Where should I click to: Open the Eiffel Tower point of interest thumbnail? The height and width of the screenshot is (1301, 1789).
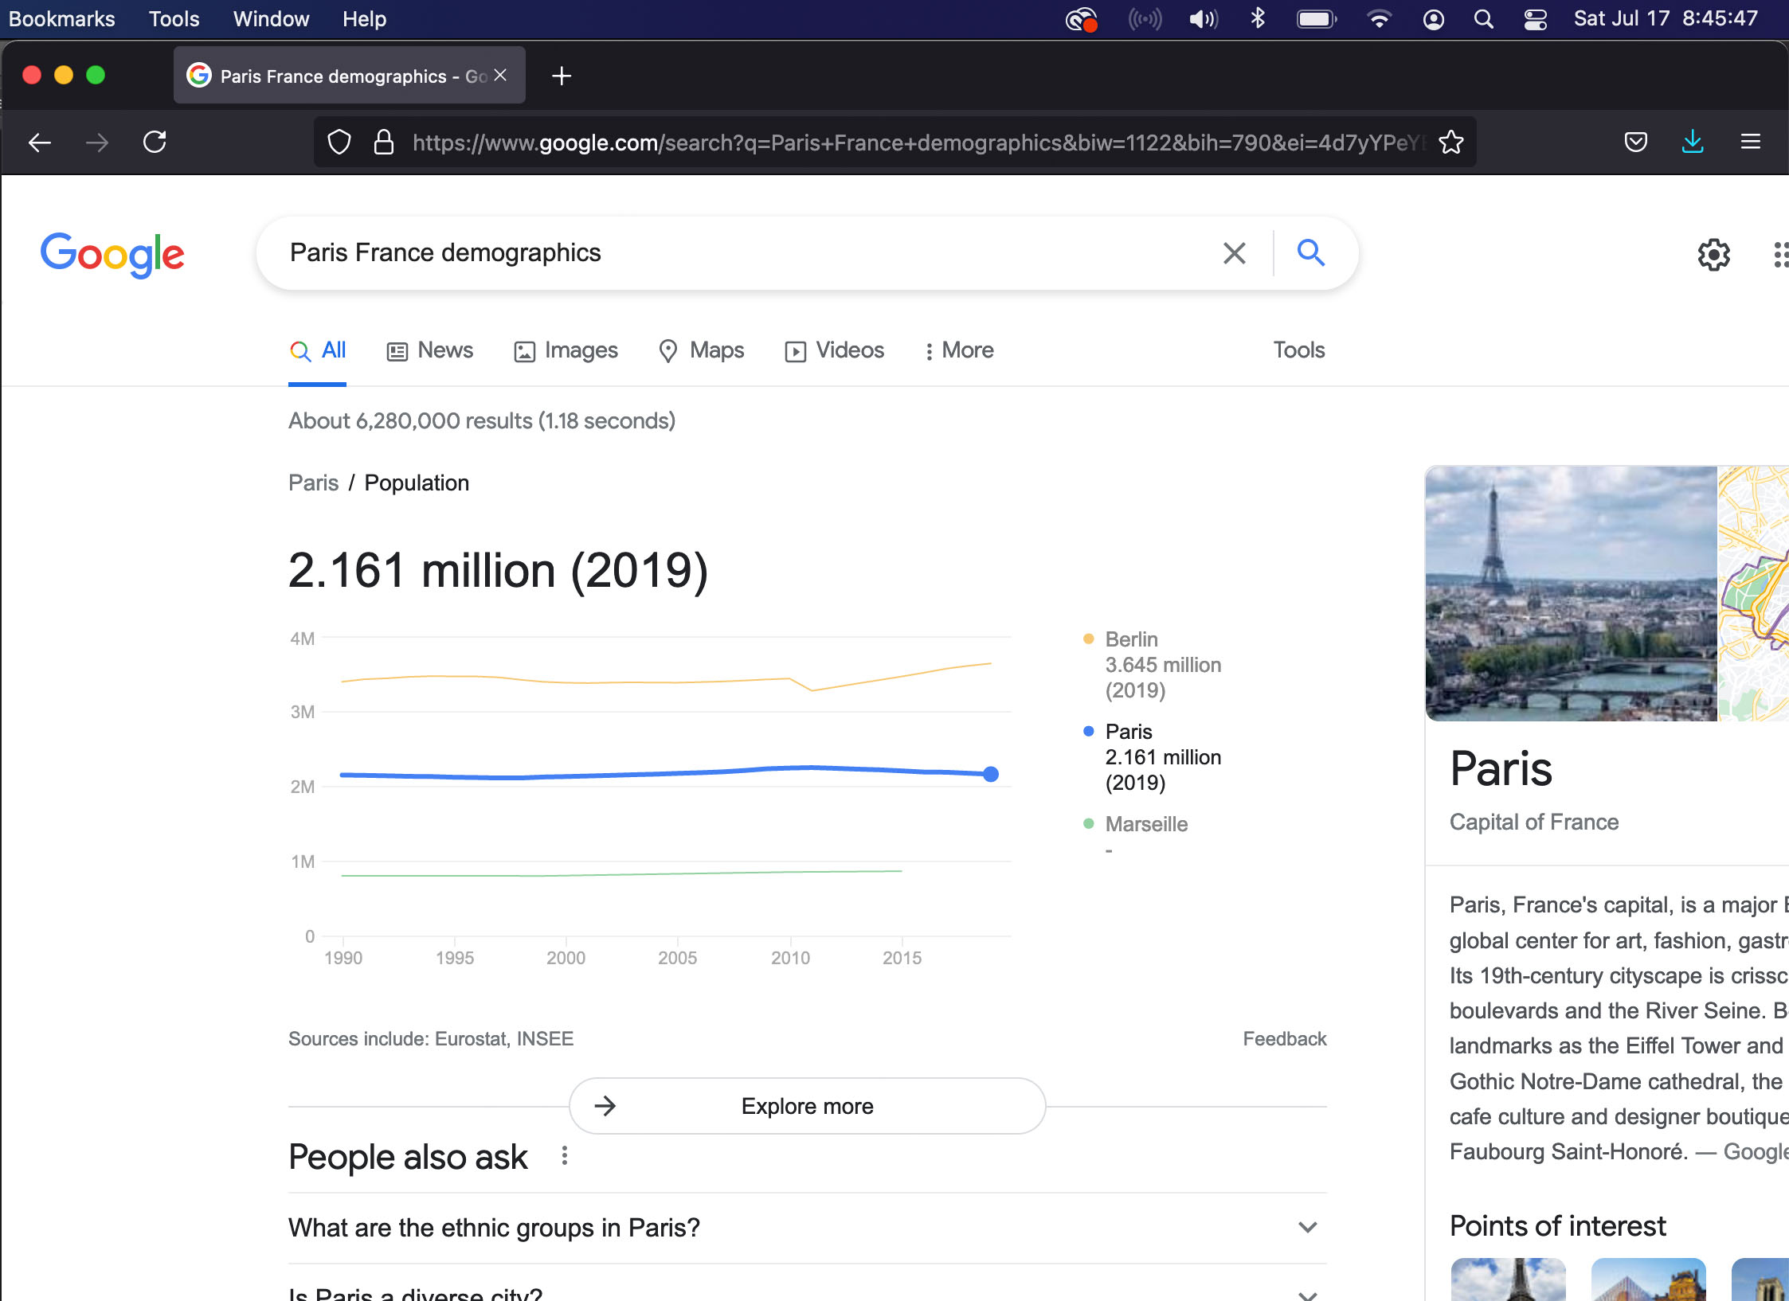tap(1508, 1280)
